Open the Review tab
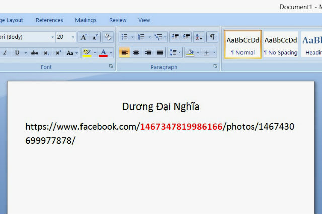 (x=118, y=20)
